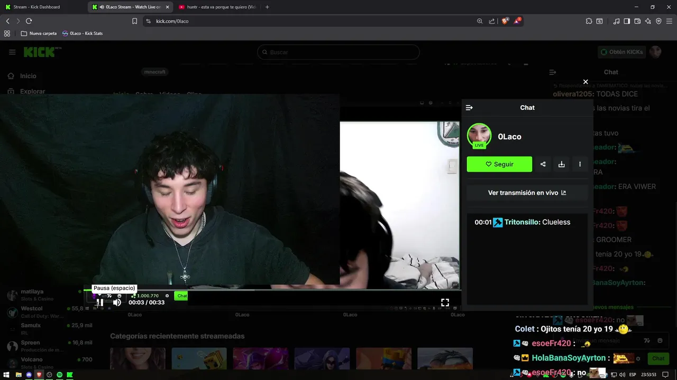Open site settings icon beside URL

click(148, 21)
